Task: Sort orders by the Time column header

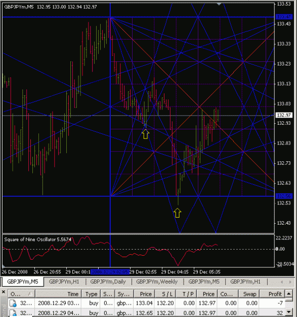Action: click(59, 294)
